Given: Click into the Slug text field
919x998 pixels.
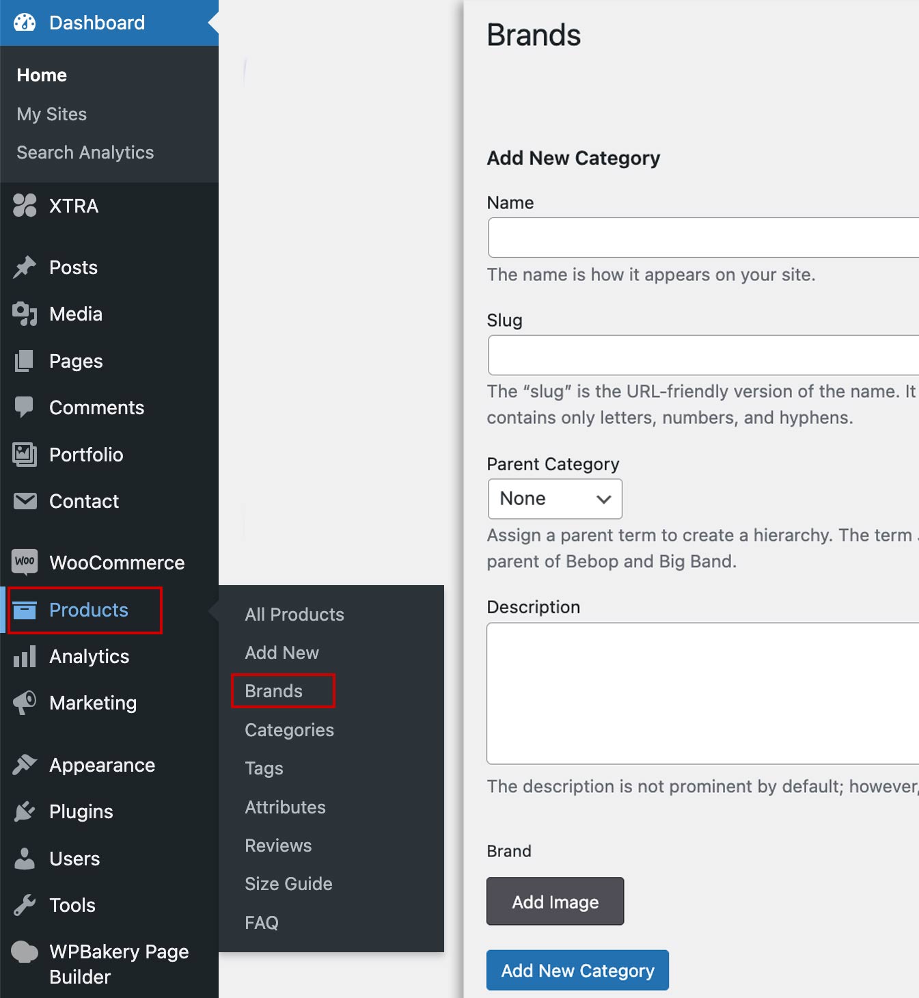Looking at the screenshot, I should pos(702,355).
